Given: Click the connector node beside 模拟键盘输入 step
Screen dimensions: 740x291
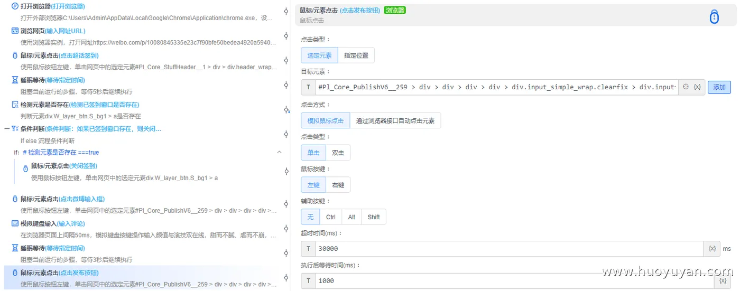Looking at the screenshot, I should [x=286, y=229].
